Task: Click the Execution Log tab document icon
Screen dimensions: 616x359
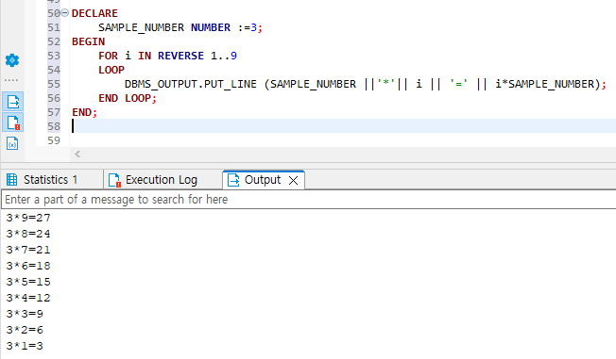Action: [114, 180]
